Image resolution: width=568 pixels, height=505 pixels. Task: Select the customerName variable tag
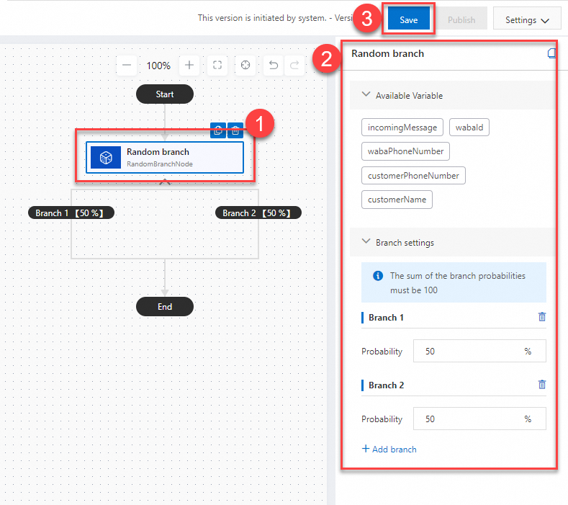coord(397,200)
